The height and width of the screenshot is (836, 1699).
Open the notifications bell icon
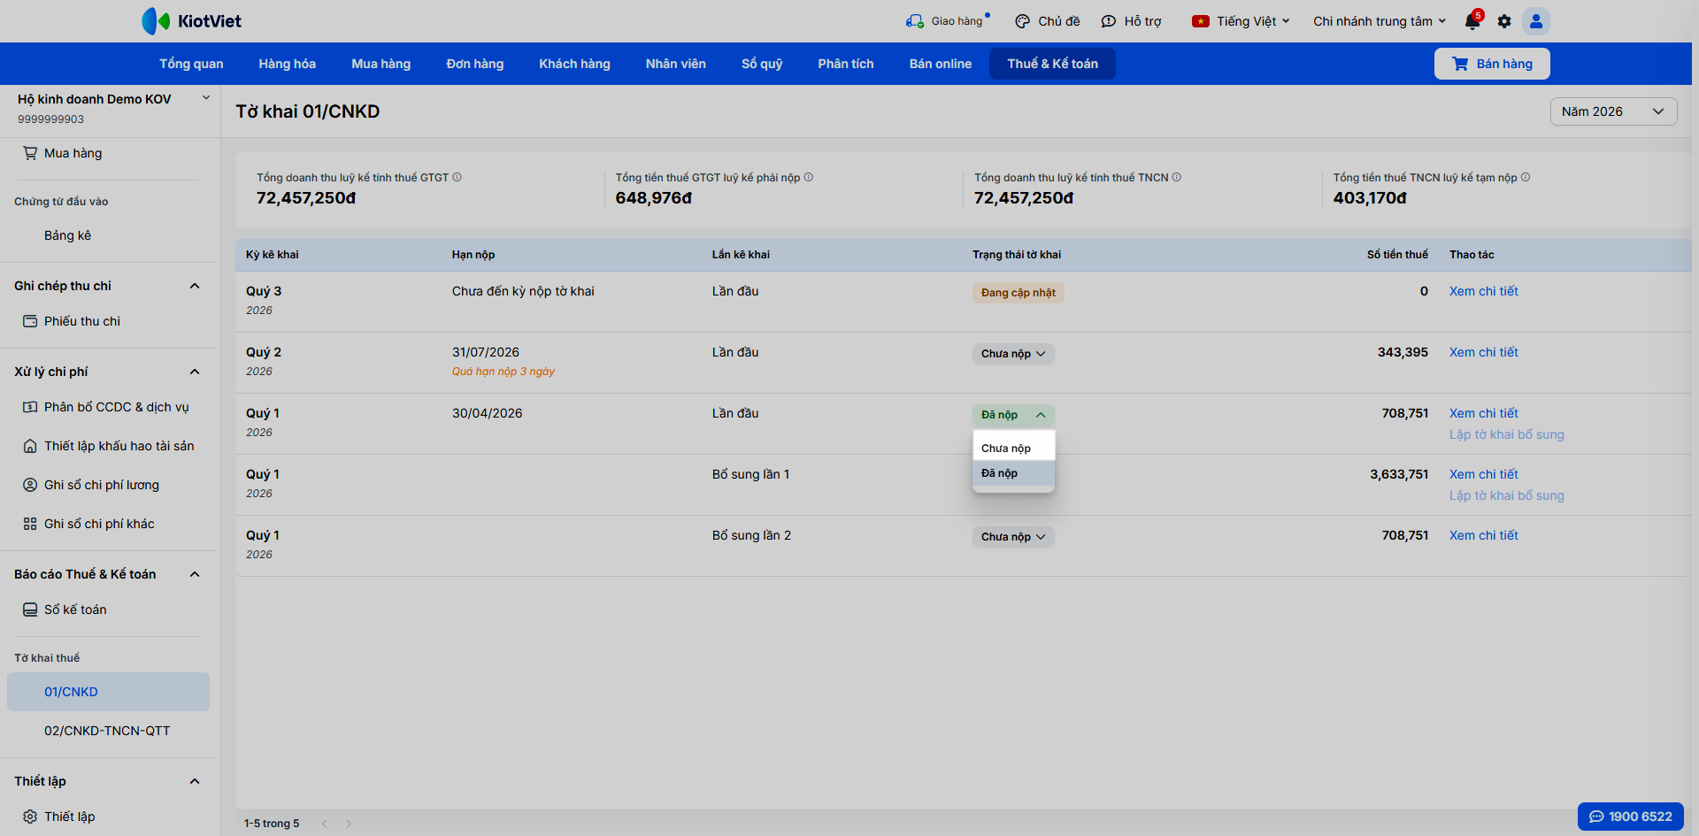point(1472,21)
